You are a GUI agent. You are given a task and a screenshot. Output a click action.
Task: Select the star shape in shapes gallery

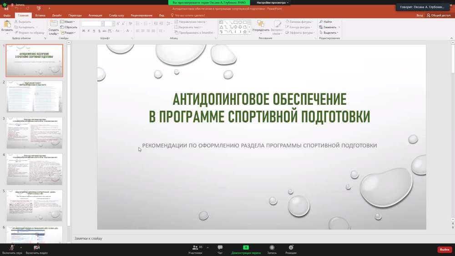click(245, 32)
